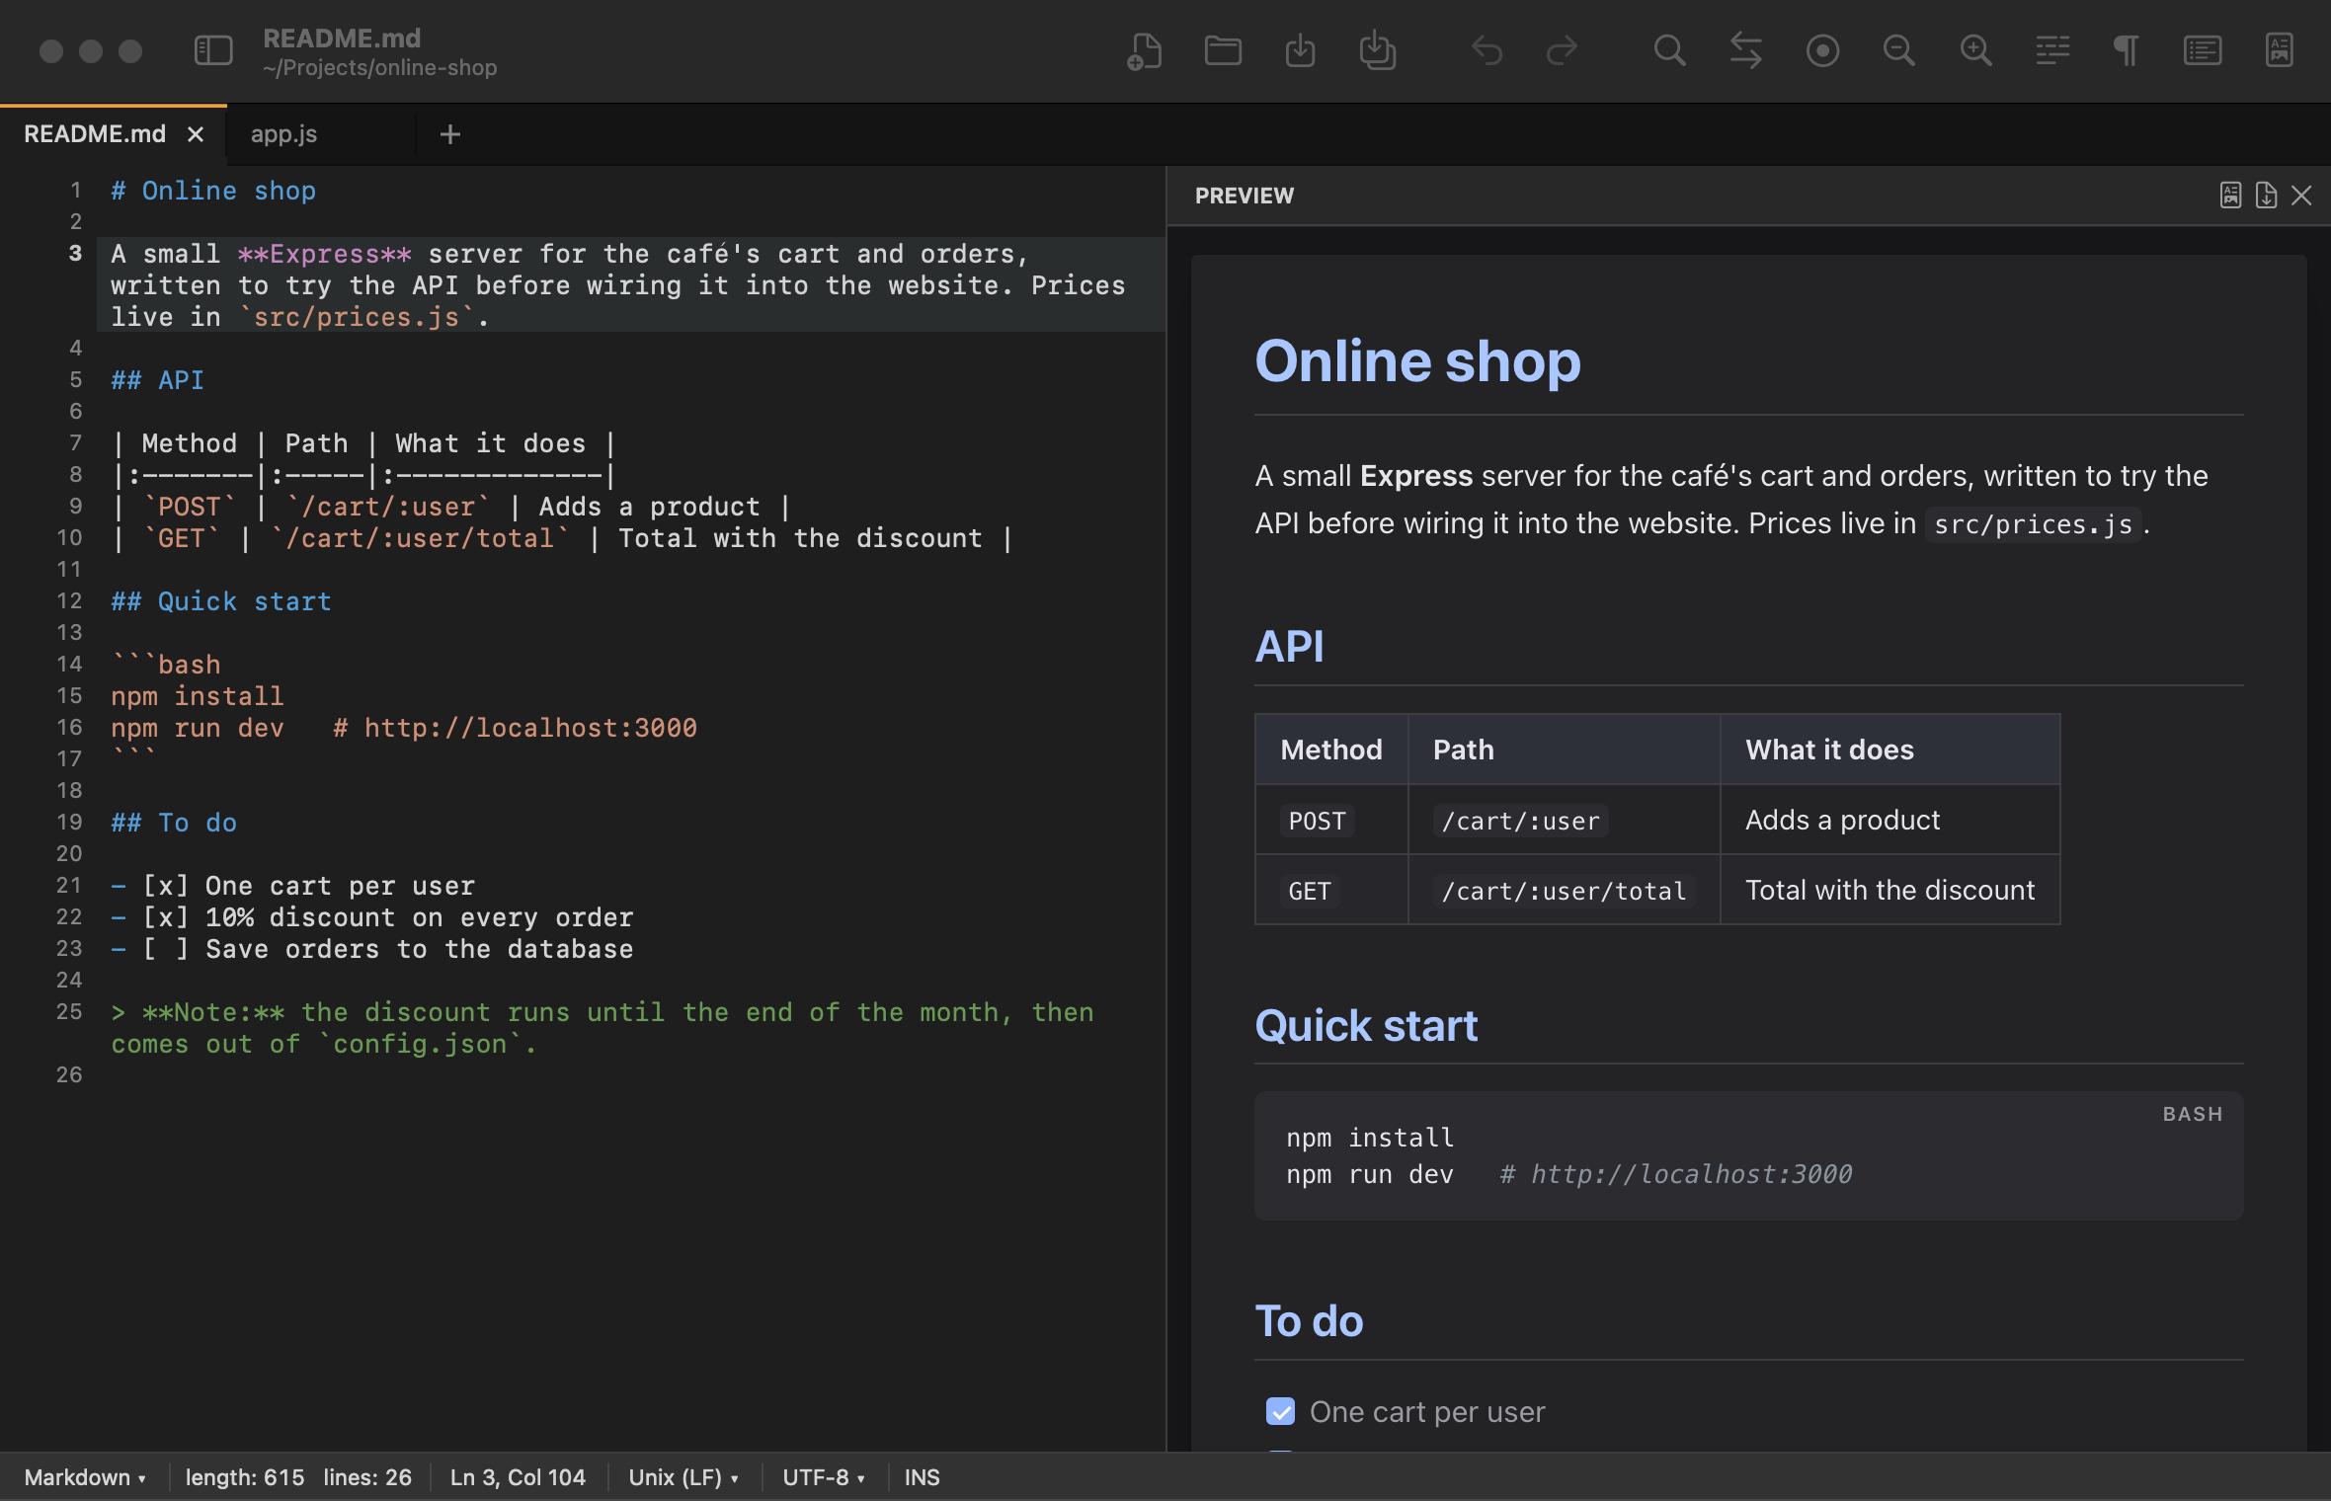2331x1501 pixels.
Task: Open the Markdown language dropdown
Action: coord(85,1477)
